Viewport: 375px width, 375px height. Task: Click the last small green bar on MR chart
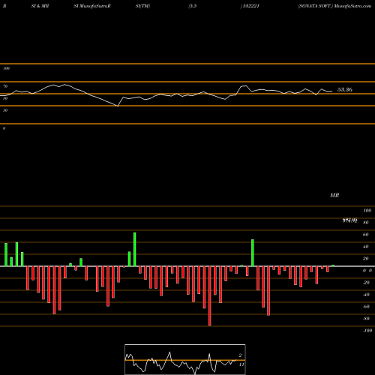333,265
